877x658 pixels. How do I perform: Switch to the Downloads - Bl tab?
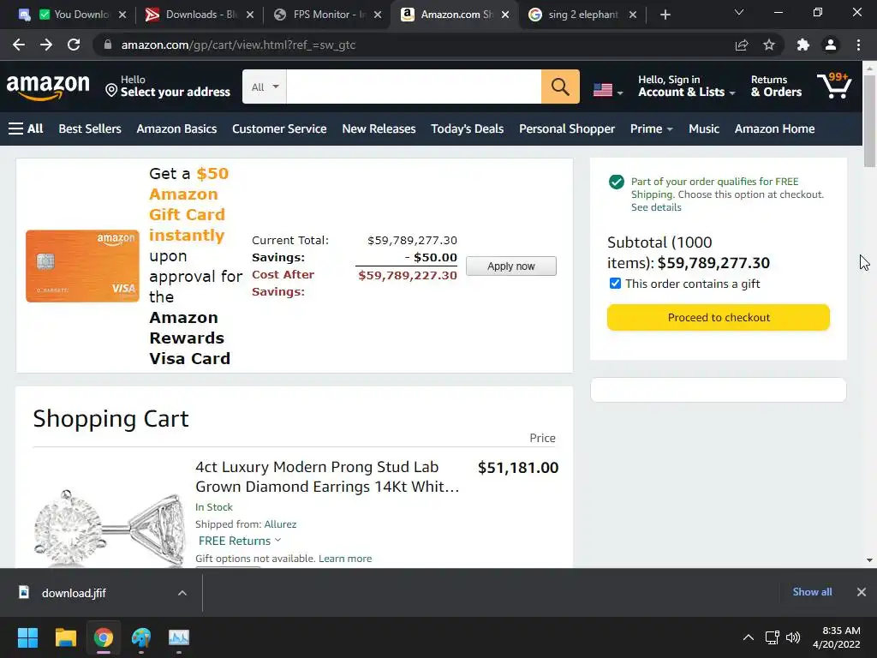199,15
